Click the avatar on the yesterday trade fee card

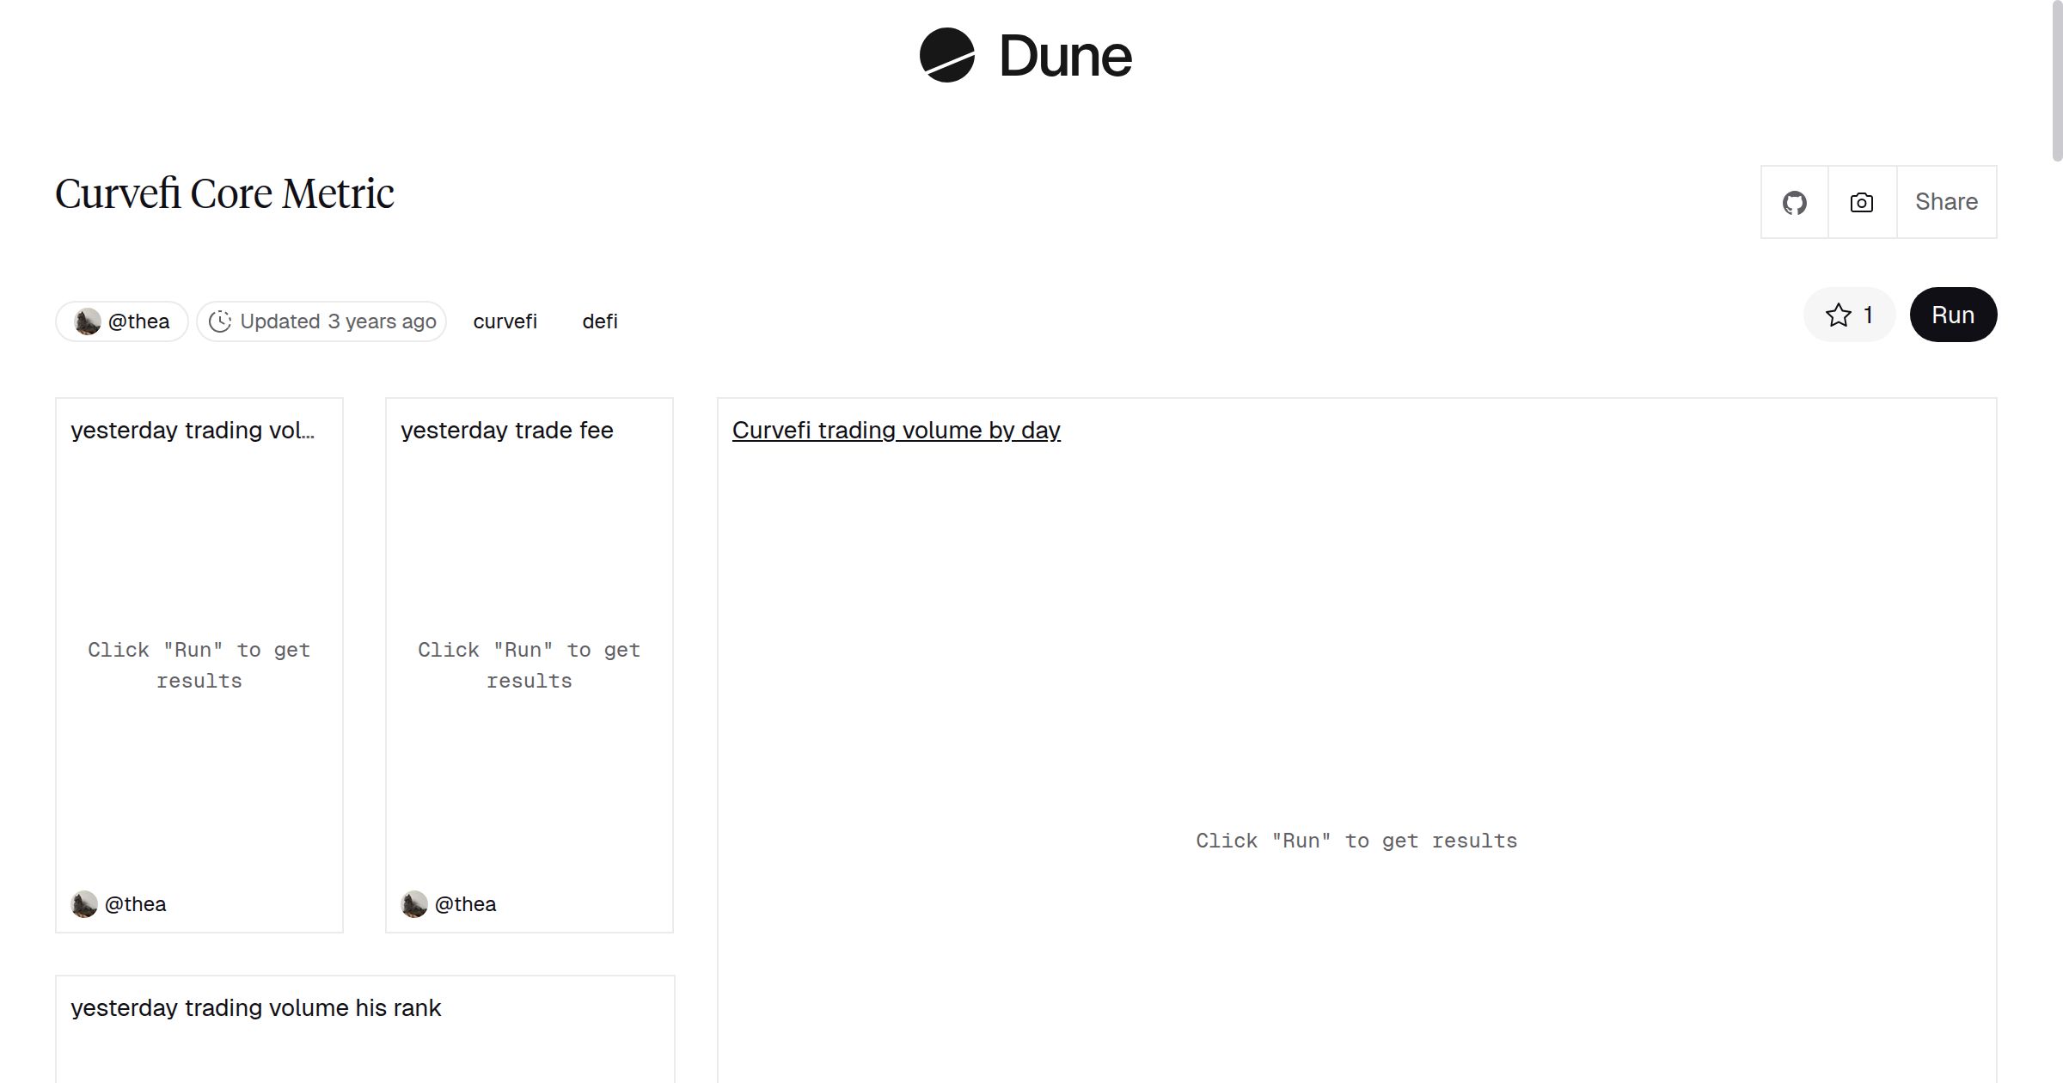coord(415,903)
